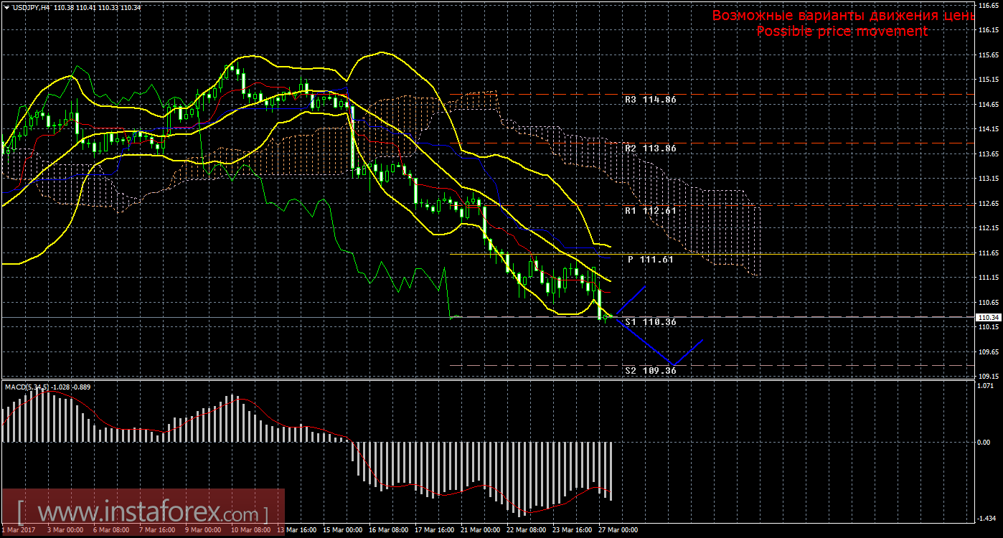Select the S1 110.36 support label
Image resolution: width=1003 pixels, height=538 pixels.
(650, 322)
